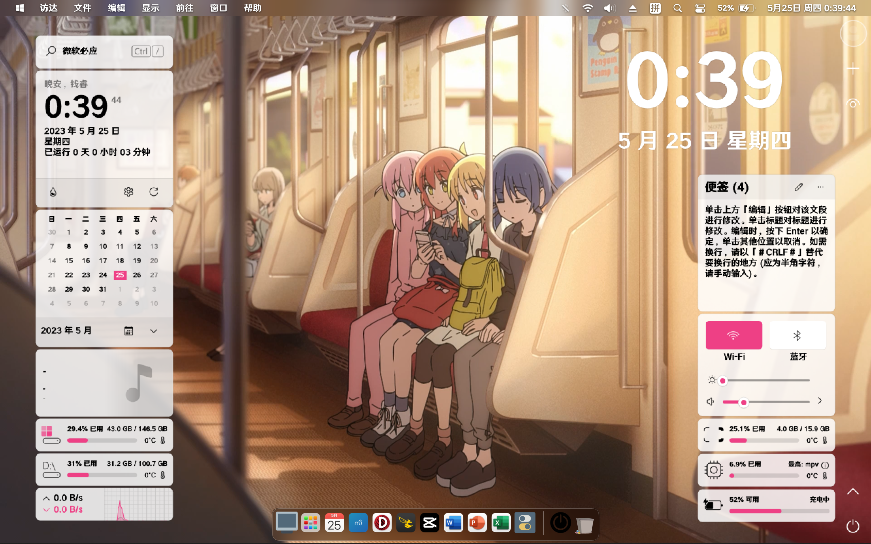Click the music note album art
Screen dimensions: 871x544
pyautogui.click(x=139, y=382)
